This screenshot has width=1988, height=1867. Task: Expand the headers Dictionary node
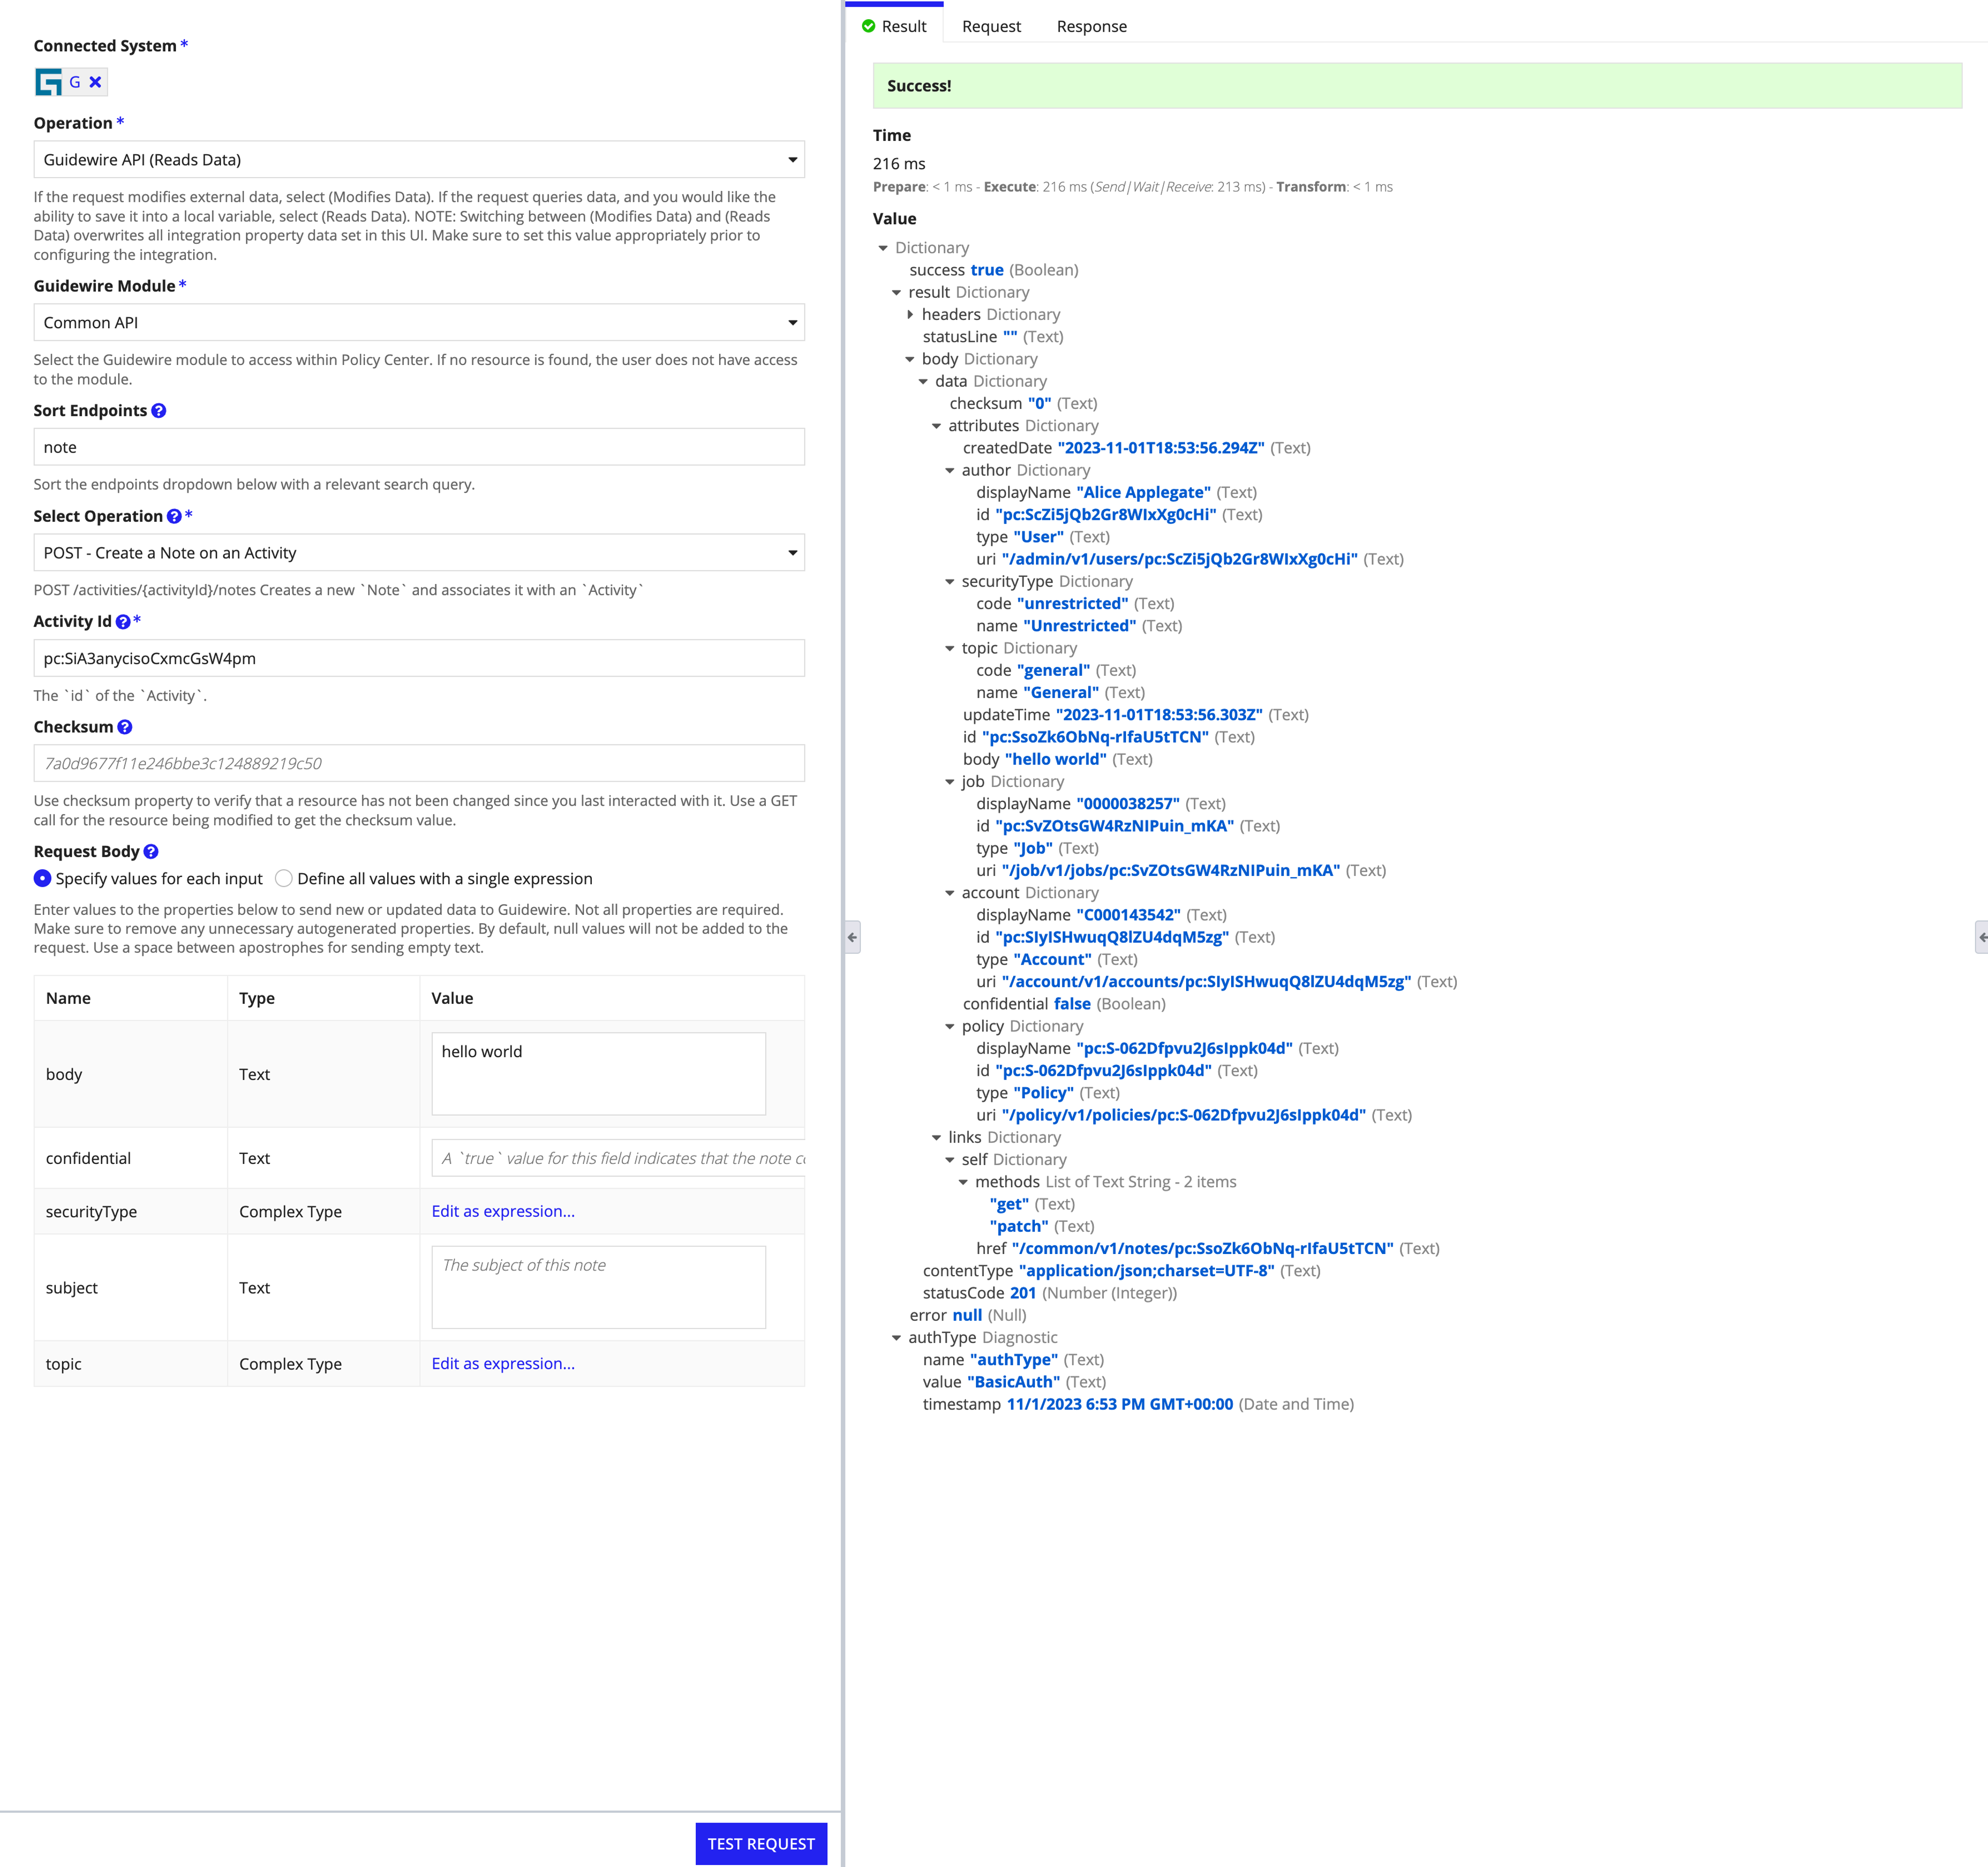910,315
